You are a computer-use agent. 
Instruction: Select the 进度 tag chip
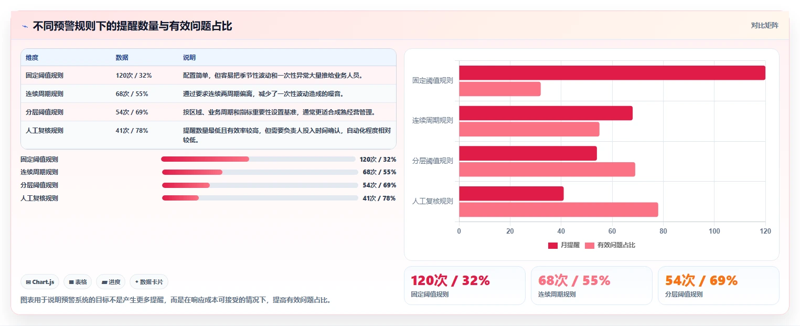[111, 282]
